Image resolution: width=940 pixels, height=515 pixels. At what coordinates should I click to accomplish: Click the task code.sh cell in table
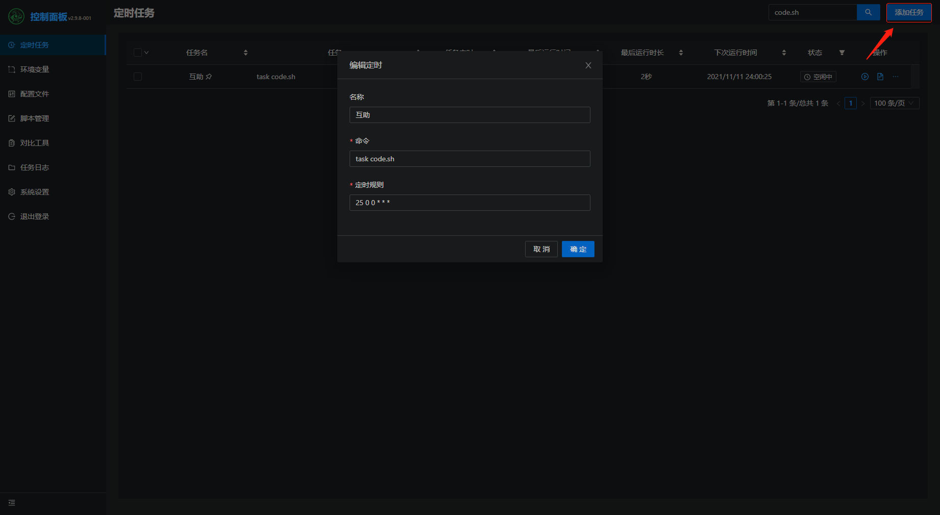coord(276,77)
